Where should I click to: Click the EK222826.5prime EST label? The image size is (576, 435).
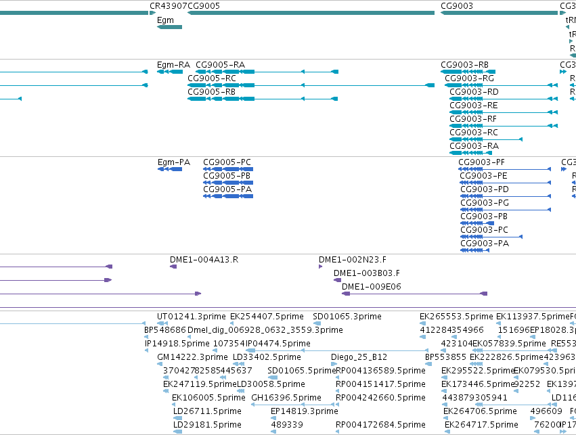pos(506,357)
